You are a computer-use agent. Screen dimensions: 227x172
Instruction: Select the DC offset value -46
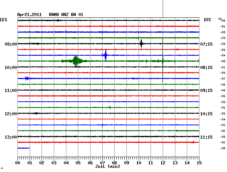(223, 90)
